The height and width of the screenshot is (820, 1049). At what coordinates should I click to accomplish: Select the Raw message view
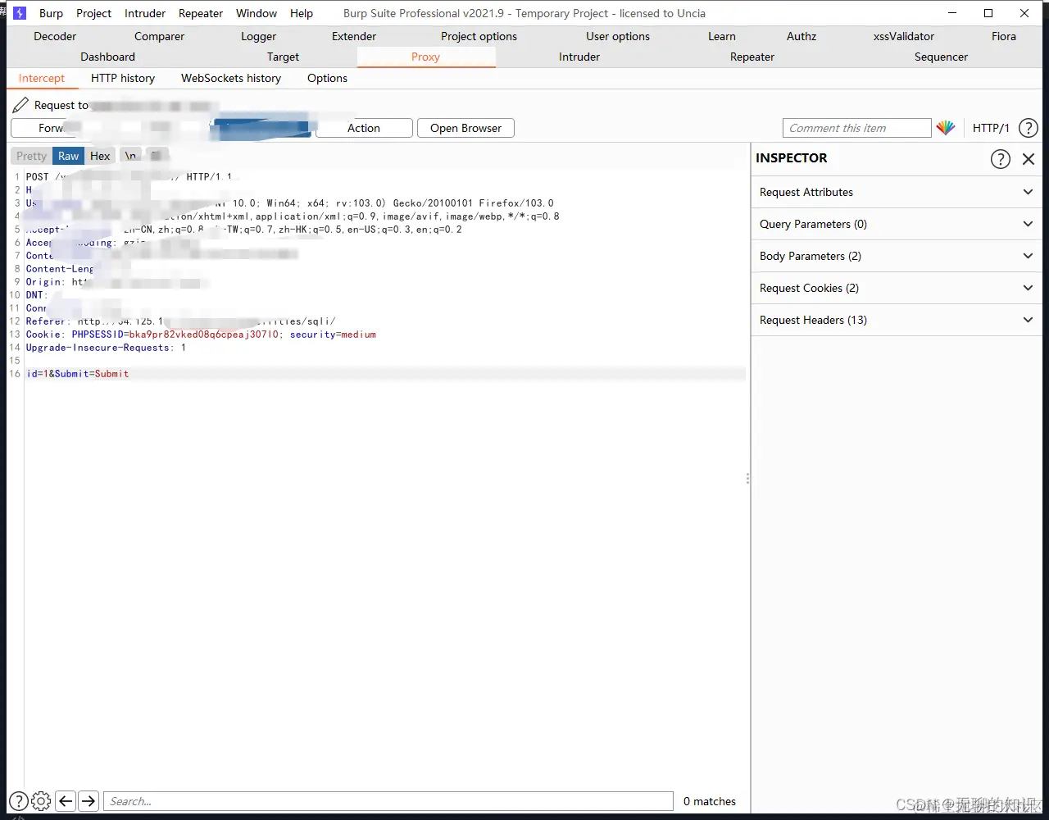click(x=69, y=156)
